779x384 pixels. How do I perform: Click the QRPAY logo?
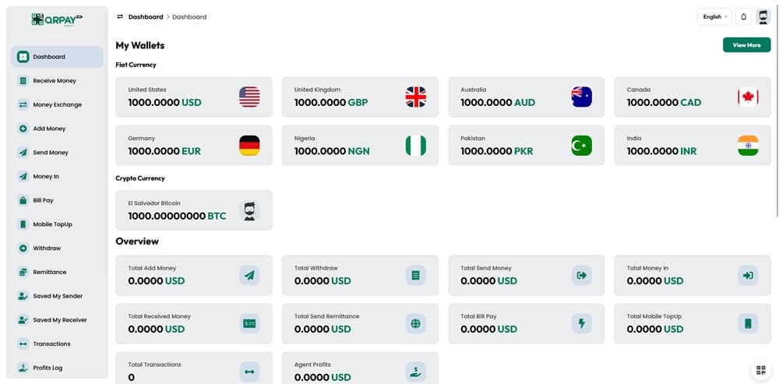(57, 19)
